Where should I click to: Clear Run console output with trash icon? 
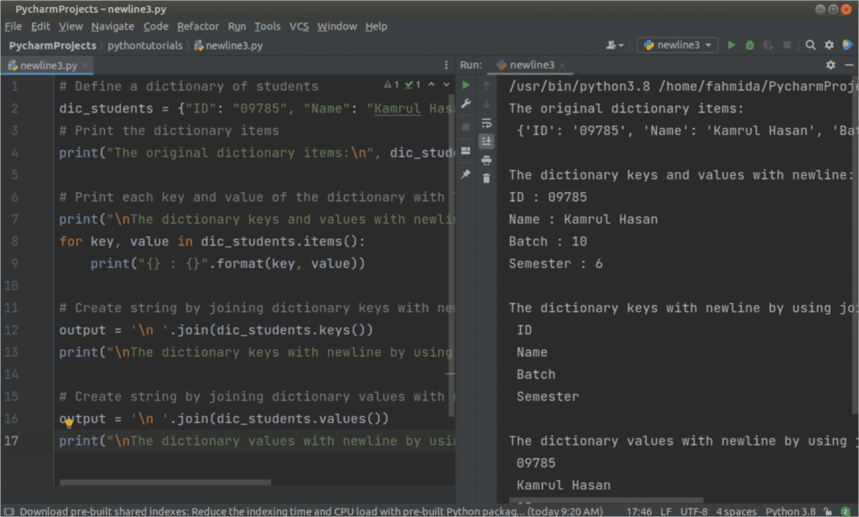pyautogui.click(x=487, y=177)
